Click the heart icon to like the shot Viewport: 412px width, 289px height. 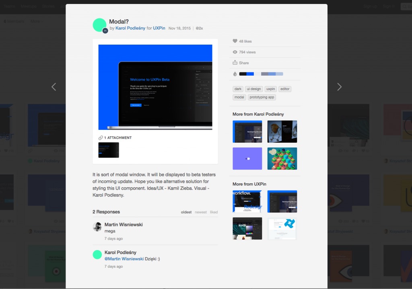235,41
